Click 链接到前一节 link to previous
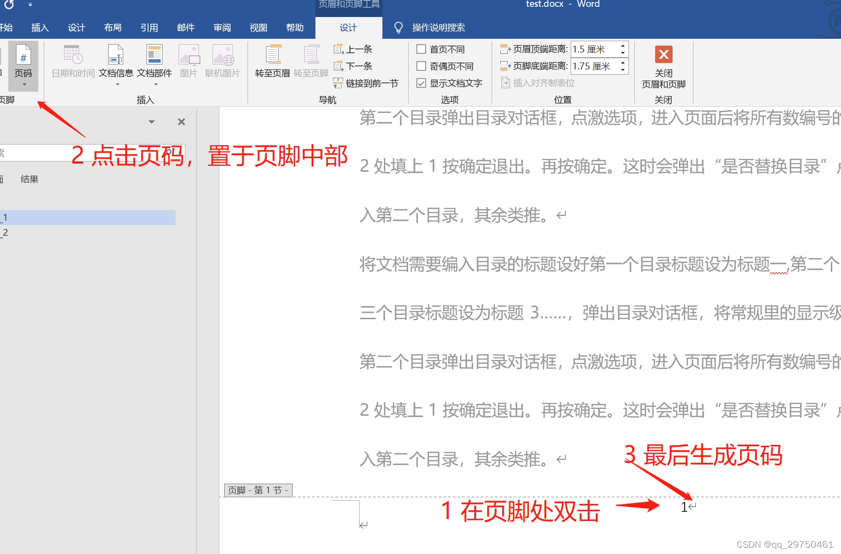The image size is (841, 554). point(365,83)
